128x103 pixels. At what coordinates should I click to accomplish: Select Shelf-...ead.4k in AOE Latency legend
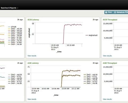90,74
